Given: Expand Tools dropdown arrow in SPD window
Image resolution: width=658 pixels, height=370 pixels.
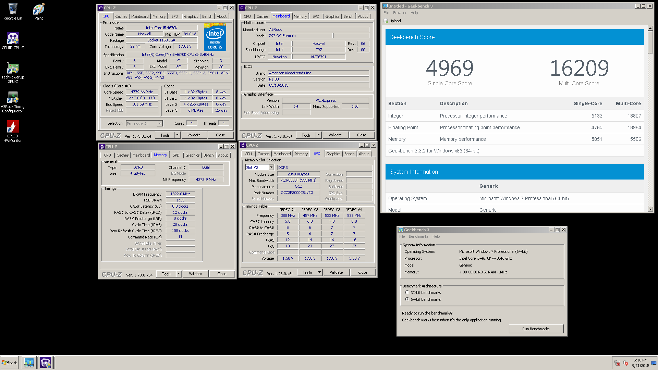Looking at the screenshot, I should coord(319,272).
